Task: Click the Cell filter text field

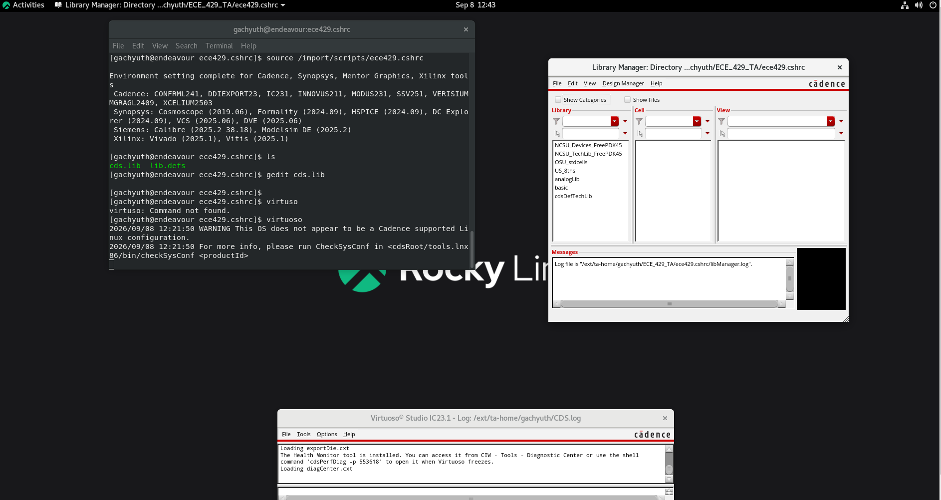Action: tap(669, 121)
